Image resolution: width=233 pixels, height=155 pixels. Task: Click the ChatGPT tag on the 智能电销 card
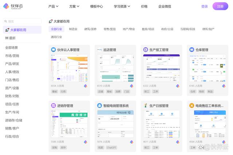pos(111,147)
